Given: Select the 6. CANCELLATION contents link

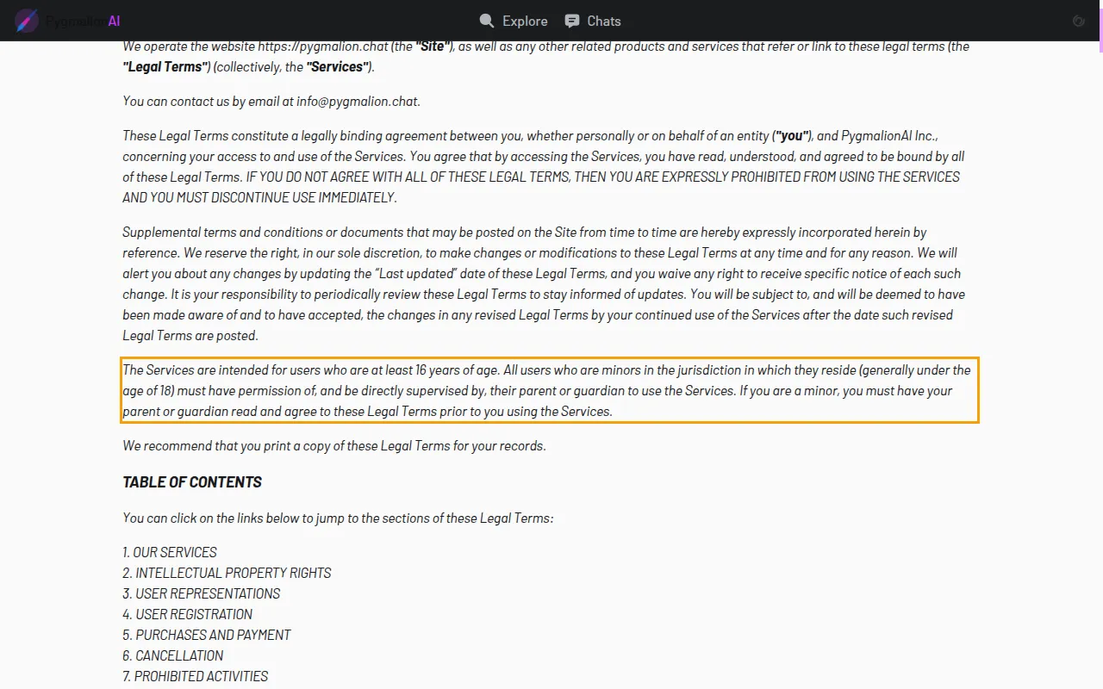Looking at the screenshot, I should 172,655.
